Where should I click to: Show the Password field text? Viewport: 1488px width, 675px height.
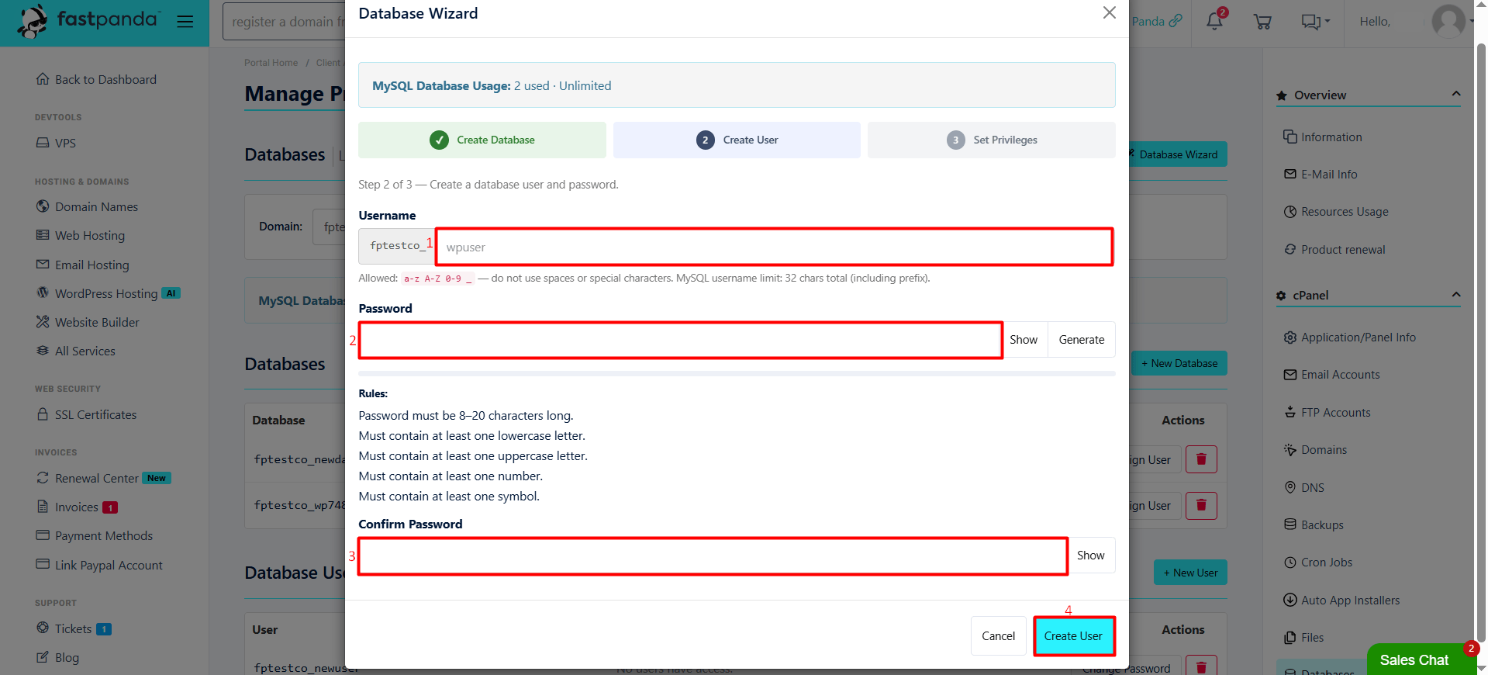1024,340
